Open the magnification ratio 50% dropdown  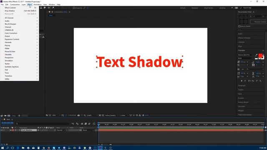tap(56, 115)
